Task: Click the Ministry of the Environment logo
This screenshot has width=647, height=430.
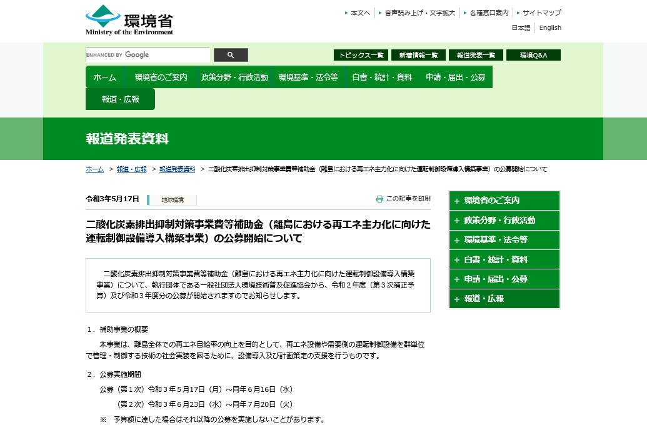Action: pyautogui.click(x=129, y=20)
